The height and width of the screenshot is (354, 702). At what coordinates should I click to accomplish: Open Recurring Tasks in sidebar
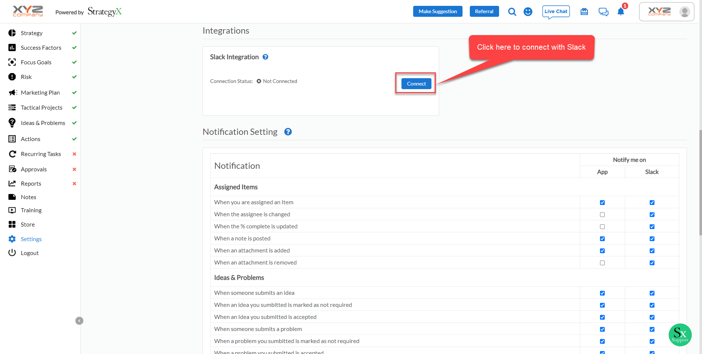pos(41,154)
